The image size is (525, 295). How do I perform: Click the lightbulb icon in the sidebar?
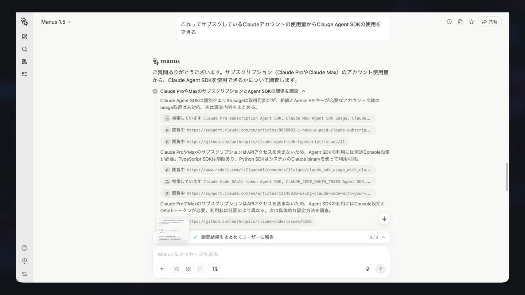24,261
